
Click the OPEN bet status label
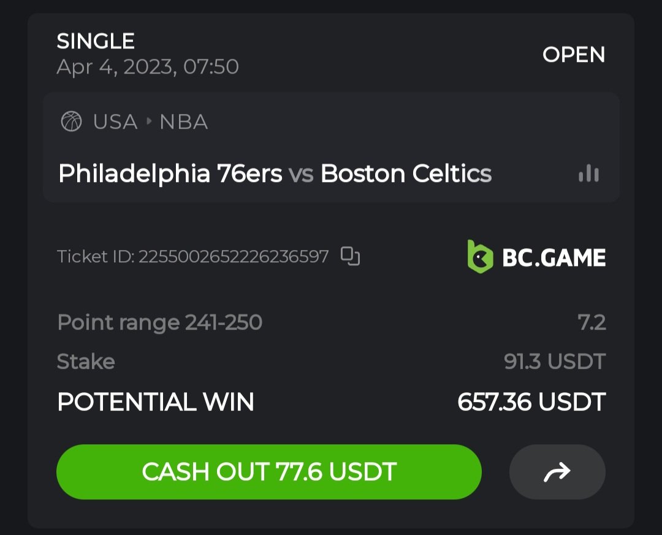574,55
